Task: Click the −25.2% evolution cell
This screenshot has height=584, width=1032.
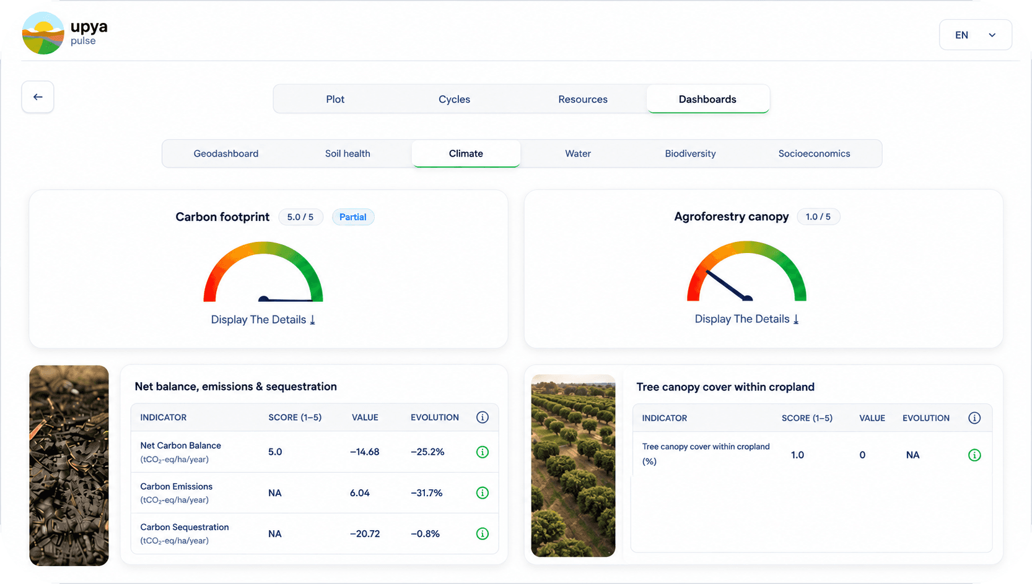Action: 427,452
